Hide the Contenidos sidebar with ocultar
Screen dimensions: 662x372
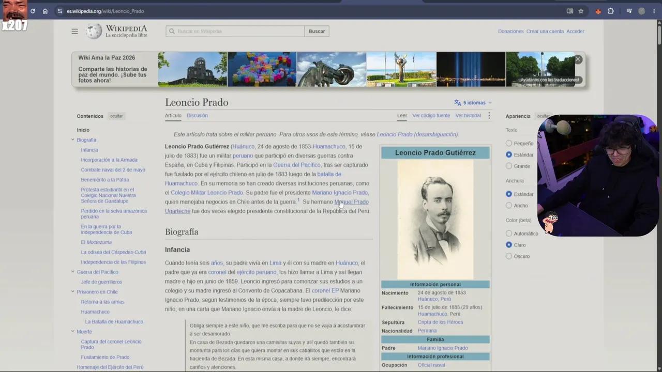pyautogui.click(x=116, y=116)
